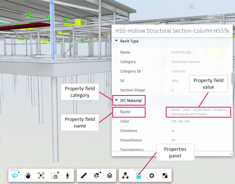The image size is (235, 184).
Task: Click the Home view icon
Action: (x=191, y=6)
